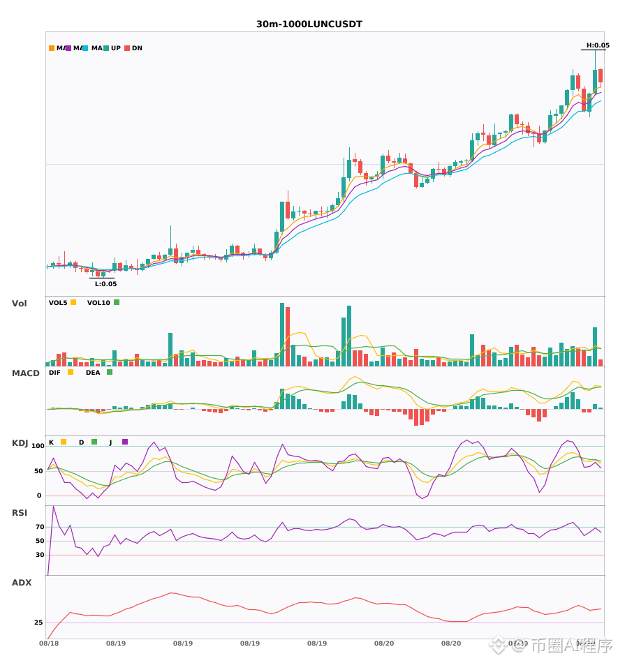Click the green DEA legend swatch
Screen dimensions: 618x663
click(x=110, y=372)
